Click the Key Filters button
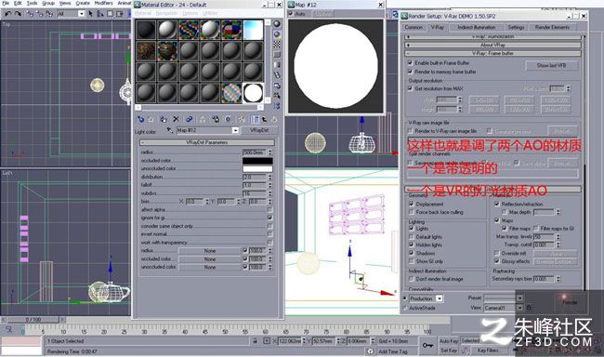604x357 pixels. click(488, 350)
